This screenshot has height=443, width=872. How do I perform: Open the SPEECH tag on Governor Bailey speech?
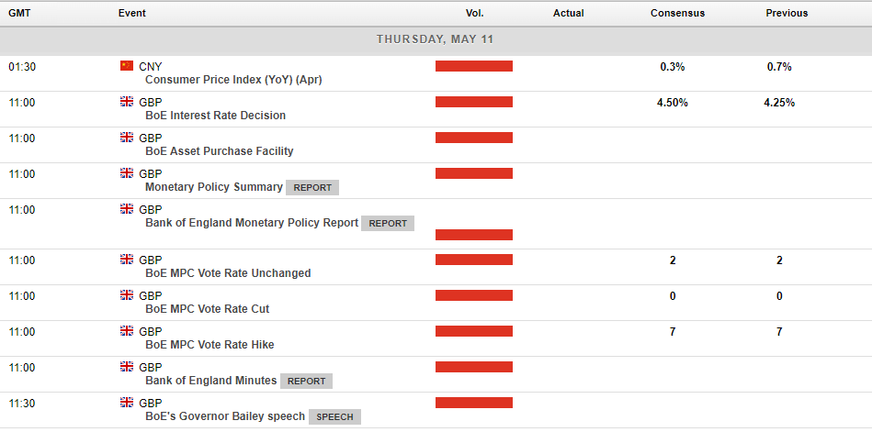tap(334, 417)
